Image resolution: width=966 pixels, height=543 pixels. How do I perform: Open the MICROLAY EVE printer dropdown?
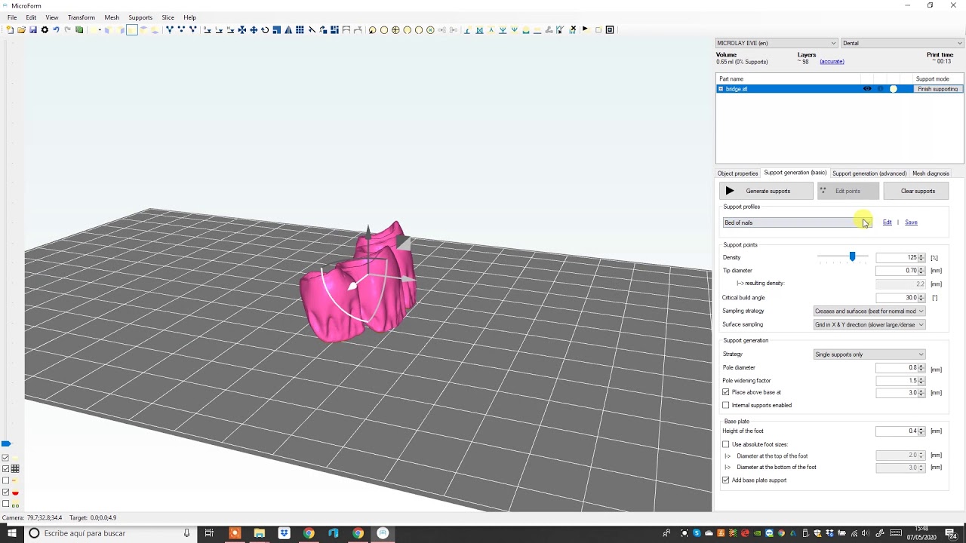coord(776,43)
